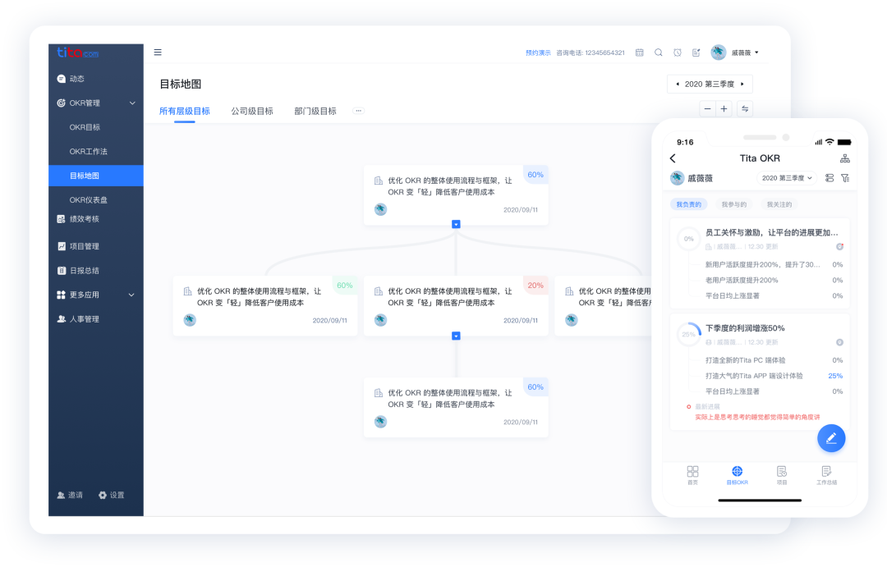The image size is (887, 567).
Task: Select the 我关注的 chip on the phone
Action: coord(779,204)
